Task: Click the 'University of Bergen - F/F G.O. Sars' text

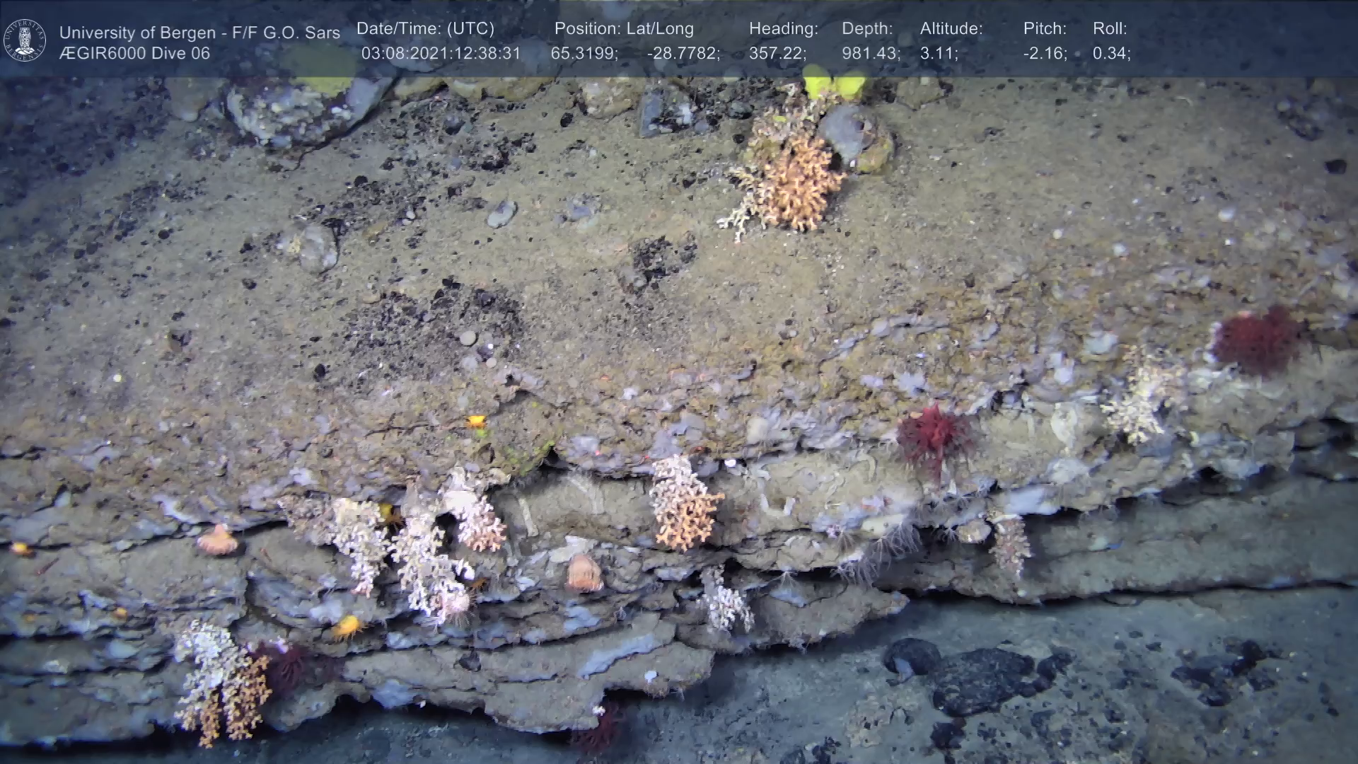Action: coord(199,33)
